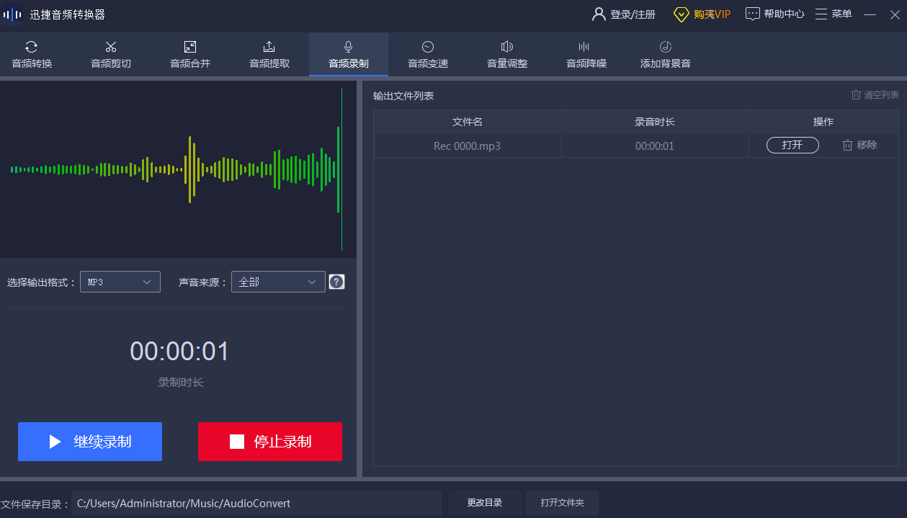907x518 pixels.
Task: Open the 菜单 hamburger menu
Action: pyautogui.click(x=834, y=14)
